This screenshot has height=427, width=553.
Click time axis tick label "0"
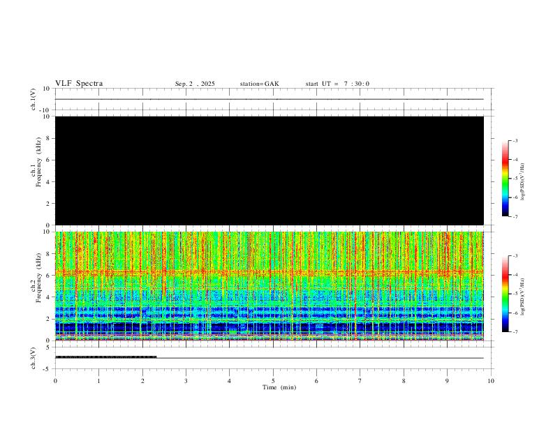[x=55, y=381]
